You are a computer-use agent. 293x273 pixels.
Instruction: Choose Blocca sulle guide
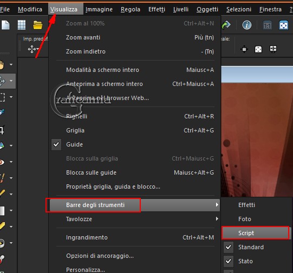(134, 172)
